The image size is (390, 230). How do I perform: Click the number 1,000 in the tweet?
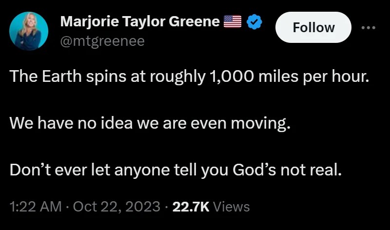(x=232, y=77)
